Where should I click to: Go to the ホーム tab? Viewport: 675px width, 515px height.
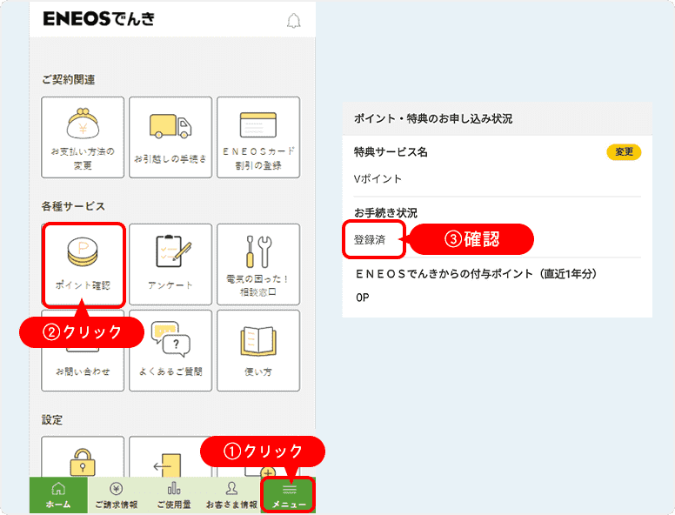tap(58, 495)
